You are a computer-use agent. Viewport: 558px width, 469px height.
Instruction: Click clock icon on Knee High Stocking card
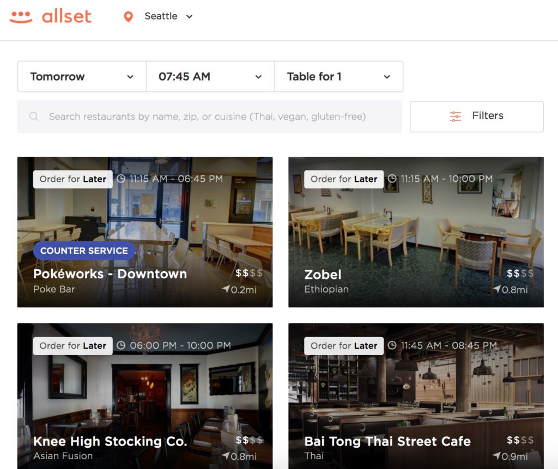(x=121, y=345)
